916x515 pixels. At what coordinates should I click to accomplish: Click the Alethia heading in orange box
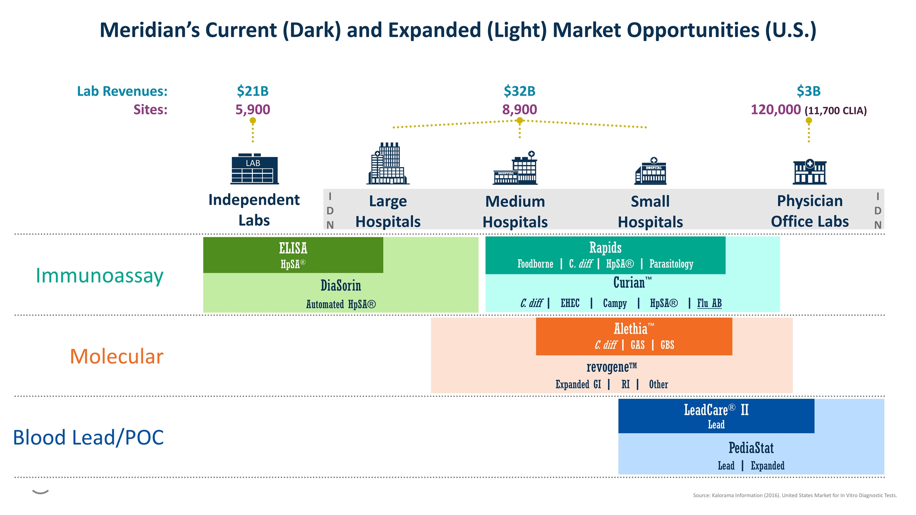coord(634,329)
